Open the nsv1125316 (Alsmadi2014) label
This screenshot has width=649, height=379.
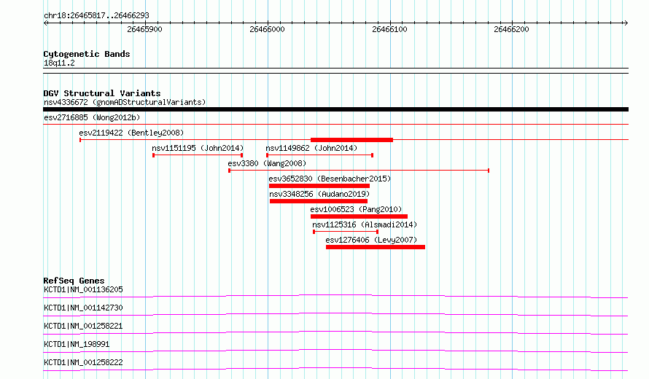[364, 224]
